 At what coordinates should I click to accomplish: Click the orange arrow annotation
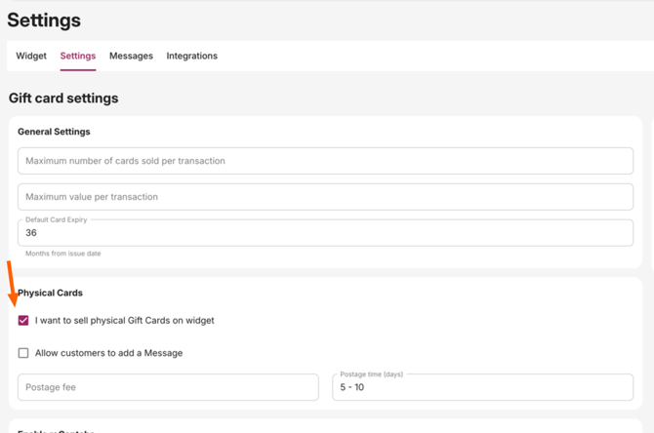12,283
